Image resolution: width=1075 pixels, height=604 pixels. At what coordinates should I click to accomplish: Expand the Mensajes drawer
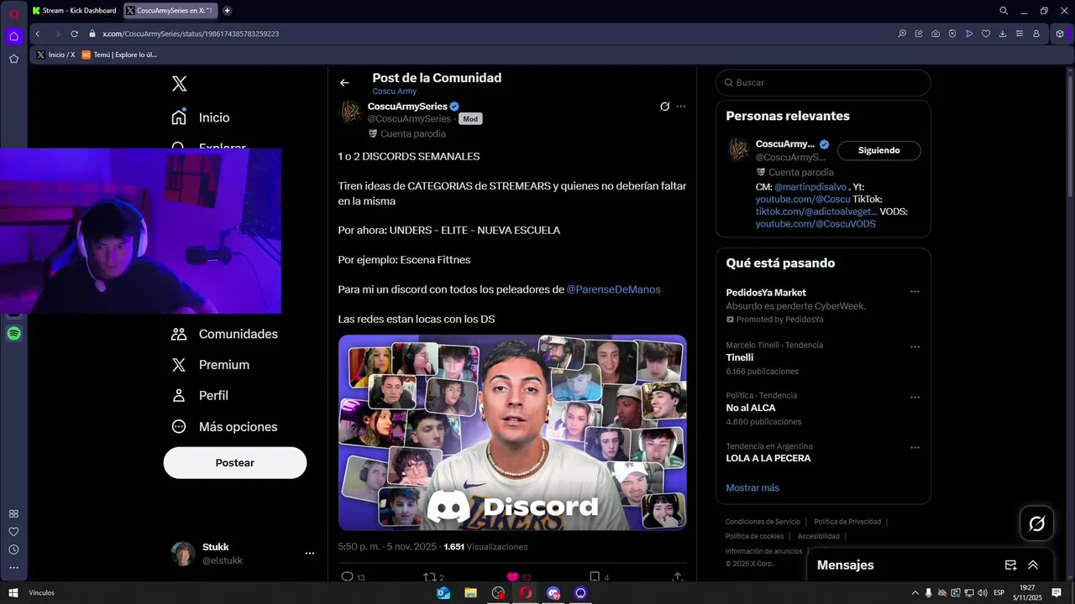click(x=1033, y=565)
